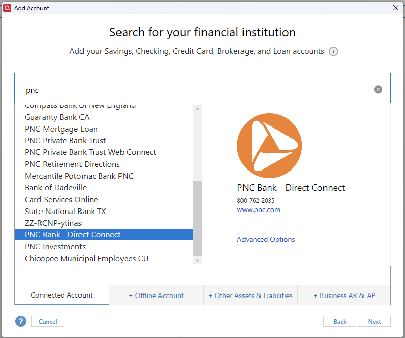Click the results list scroll down arrow
This screenshot has width=405, height=338.
[197, 260]
